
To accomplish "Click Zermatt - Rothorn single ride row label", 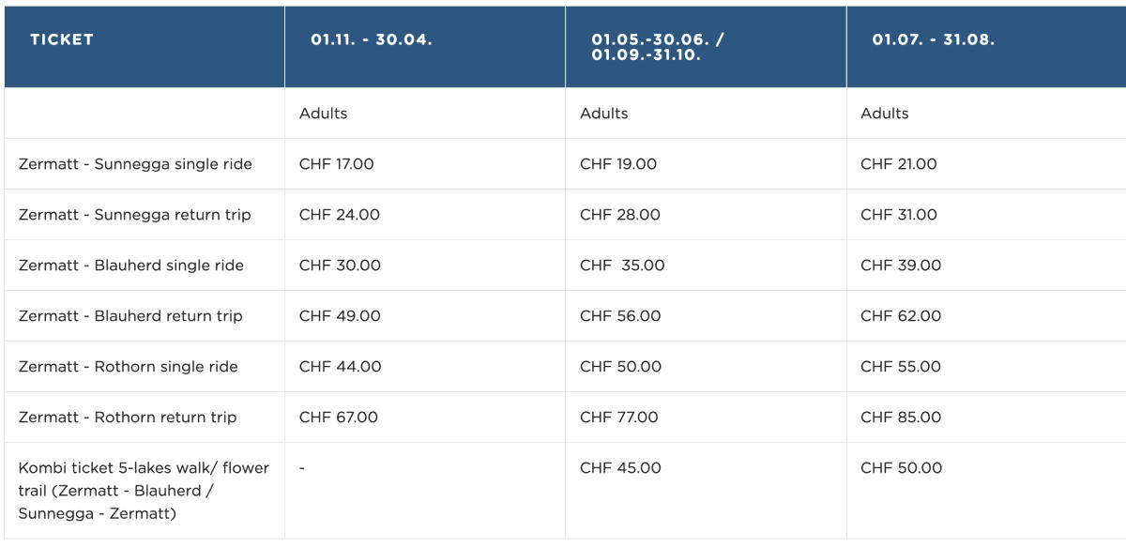I will pos(129,367).
